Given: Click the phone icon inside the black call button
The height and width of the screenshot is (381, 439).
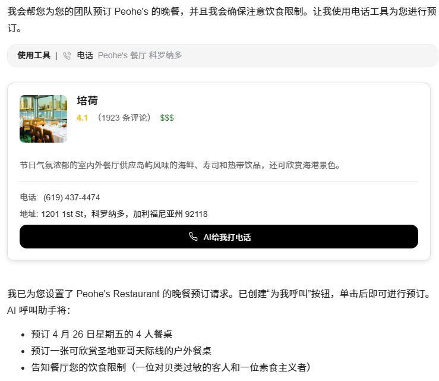Looking at the screenshot, I should 193,237.
